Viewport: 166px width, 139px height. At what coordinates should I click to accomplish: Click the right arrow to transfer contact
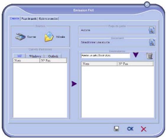point(74,84)
